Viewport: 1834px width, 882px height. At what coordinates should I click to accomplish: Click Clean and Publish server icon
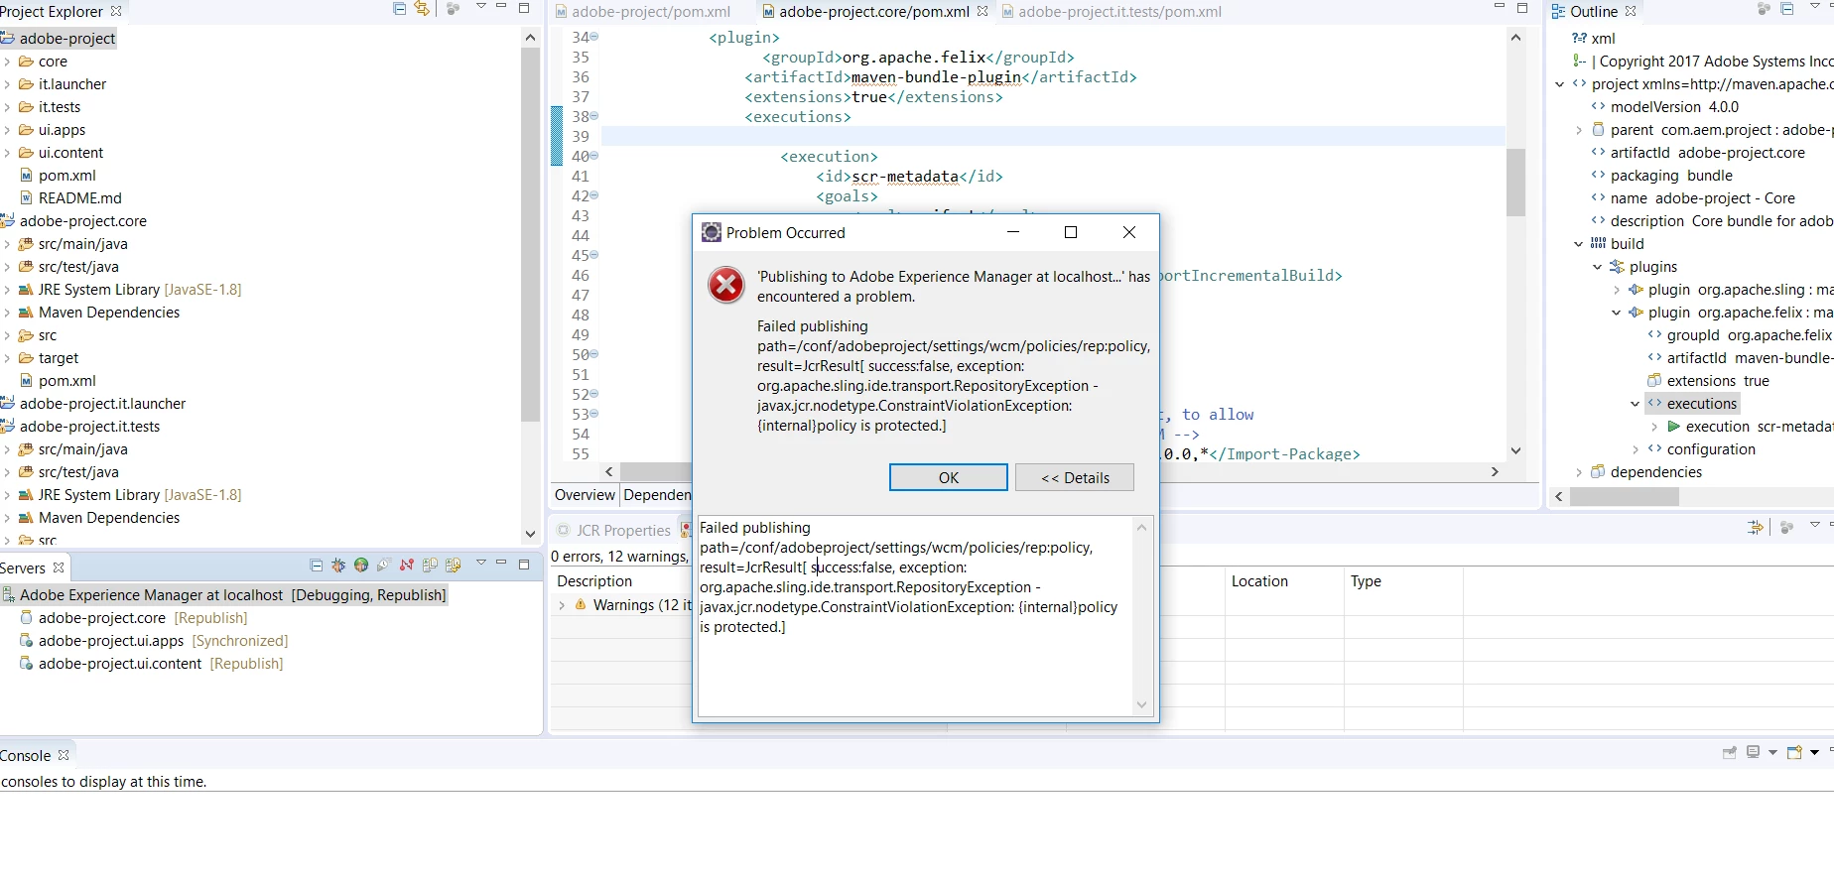pyautogui.click(x=454, y=566)
